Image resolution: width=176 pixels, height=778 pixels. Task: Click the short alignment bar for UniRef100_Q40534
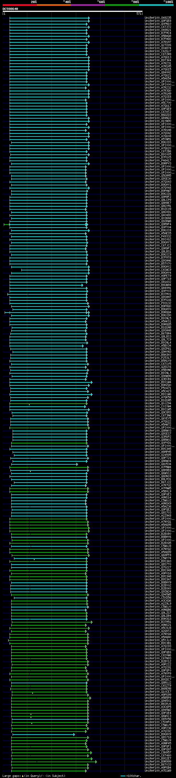pyautogui.click(x=45, y=464)
